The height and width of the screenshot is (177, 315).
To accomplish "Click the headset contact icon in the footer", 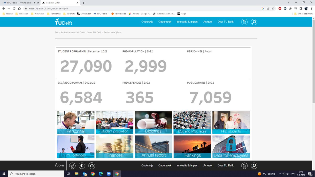I will 92,166.
